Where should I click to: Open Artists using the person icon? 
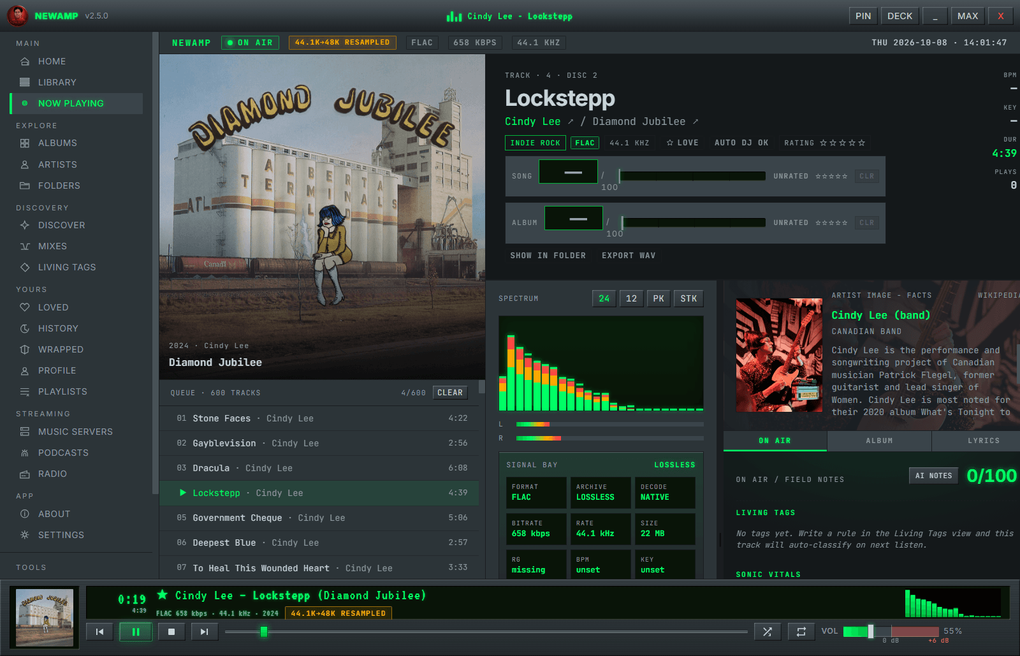pyautogui.click(x=25, y=164)
